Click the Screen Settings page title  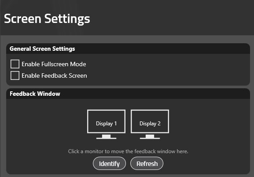click(x=47, y=19)
